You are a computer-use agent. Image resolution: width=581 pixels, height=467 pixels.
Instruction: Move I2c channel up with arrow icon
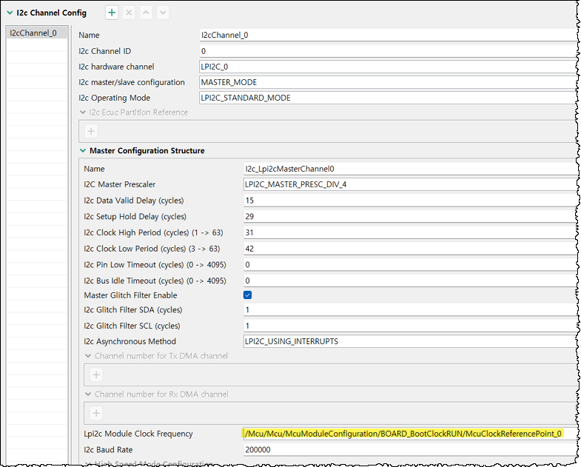point(146,13)
